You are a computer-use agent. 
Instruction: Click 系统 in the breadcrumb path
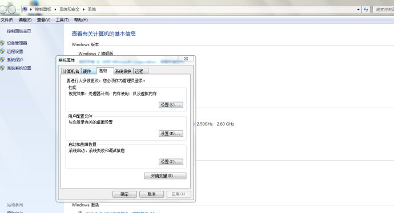coord(92,9)
